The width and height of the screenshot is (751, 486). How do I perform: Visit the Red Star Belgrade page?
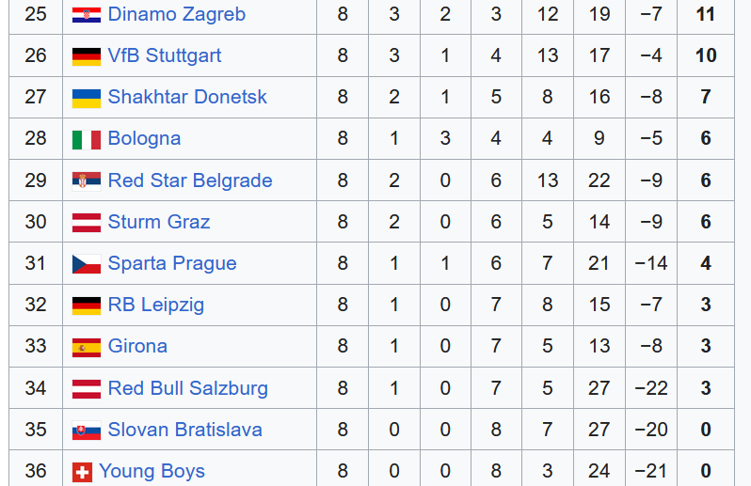tap(190, 180)
